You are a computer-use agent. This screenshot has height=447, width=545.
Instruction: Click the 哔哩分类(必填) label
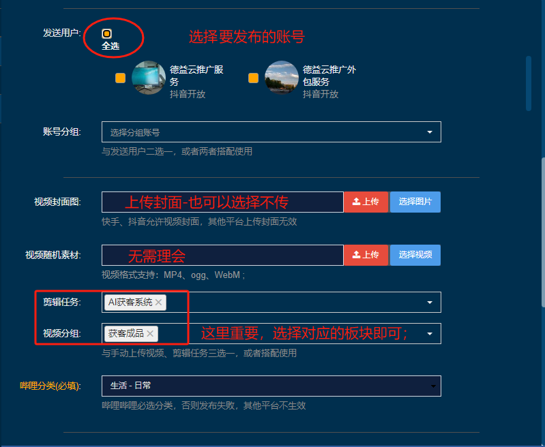click(50, 386)
